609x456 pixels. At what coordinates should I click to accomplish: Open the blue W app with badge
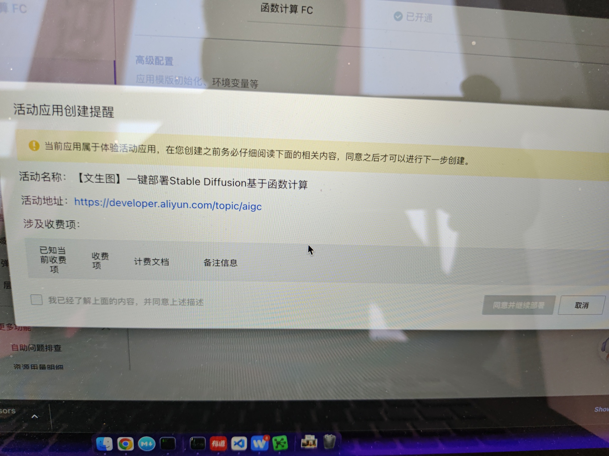(x=260, y=443)
